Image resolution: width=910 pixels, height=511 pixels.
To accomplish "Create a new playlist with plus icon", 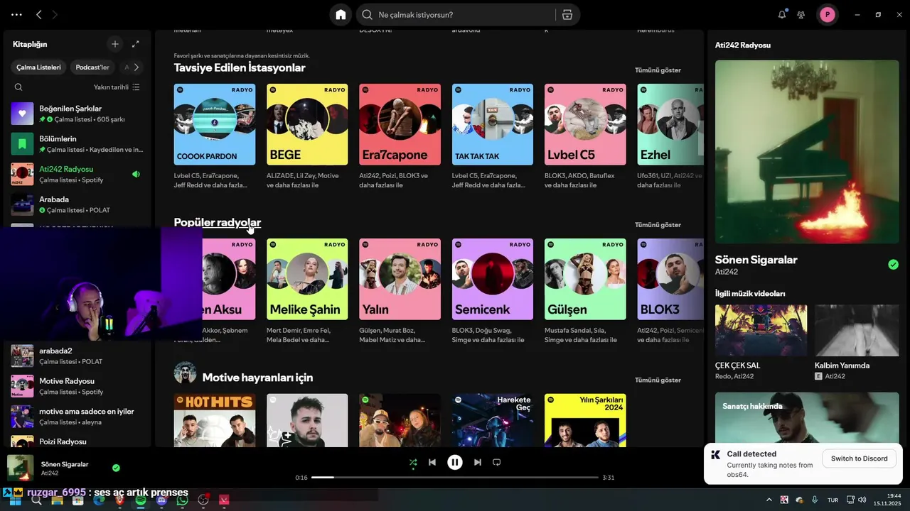I will (115, 44).
